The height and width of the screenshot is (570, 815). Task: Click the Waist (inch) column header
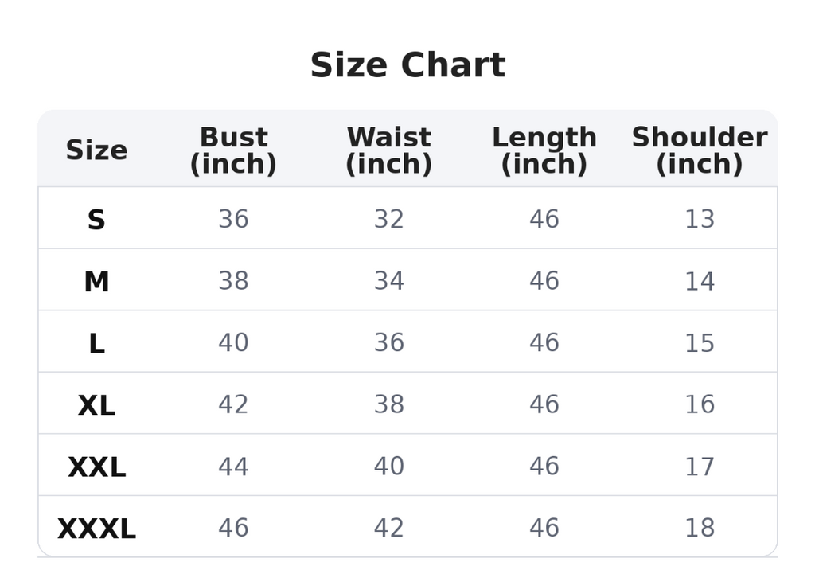[388, 150]
